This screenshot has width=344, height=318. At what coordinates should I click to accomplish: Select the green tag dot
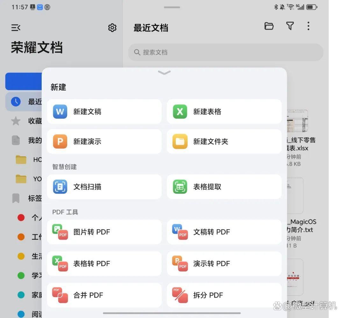21,275
